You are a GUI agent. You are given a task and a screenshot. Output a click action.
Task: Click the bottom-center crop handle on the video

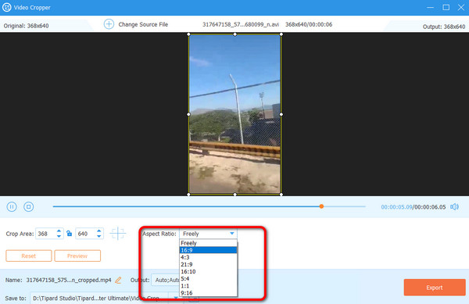click(x=234, y=195)
